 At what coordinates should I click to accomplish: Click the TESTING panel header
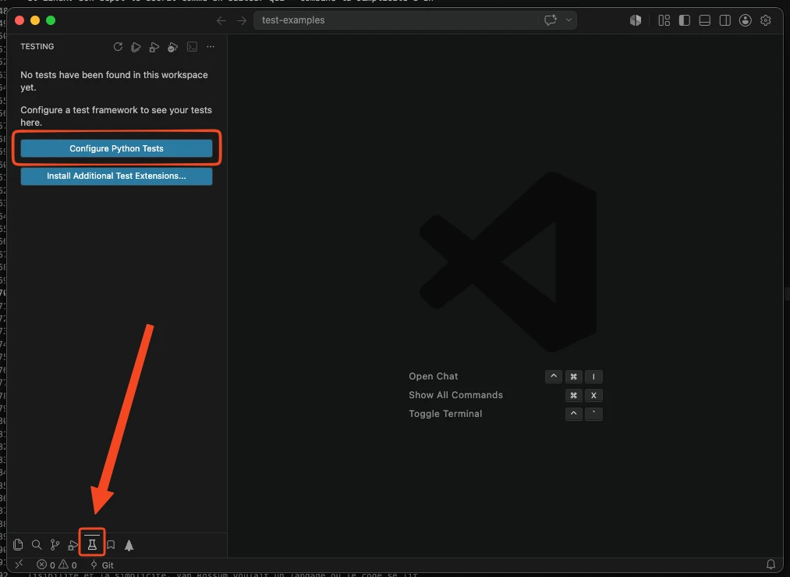pos(37,46)
